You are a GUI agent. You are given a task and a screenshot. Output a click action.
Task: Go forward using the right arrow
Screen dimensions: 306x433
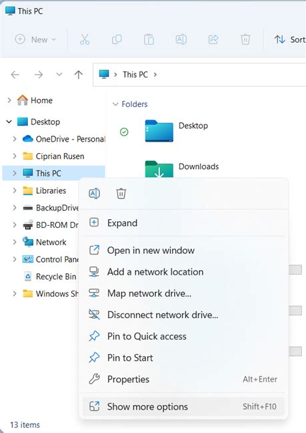point(39,75)
